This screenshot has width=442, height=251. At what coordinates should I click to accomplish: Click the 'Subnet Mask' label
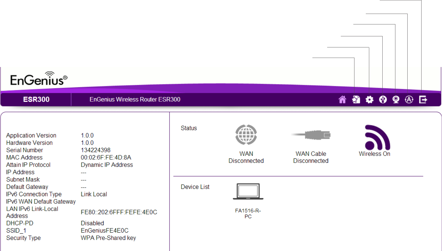pos(23,179)
